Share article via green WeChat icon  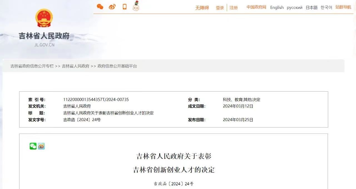click(x=33, y=146)
